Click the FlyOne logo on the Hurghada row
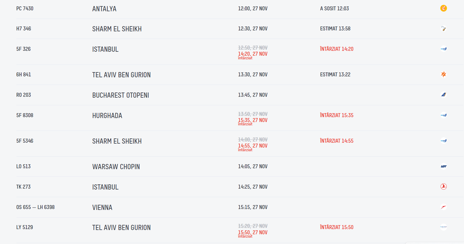The height and width of the screenshot is (244, 464). 444,115
